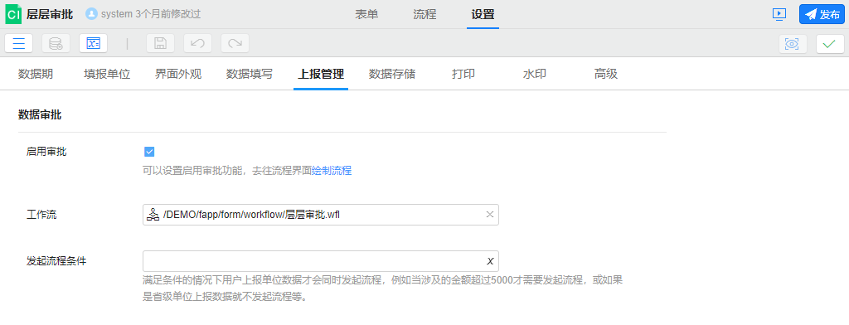This screenshot has width=849, height=325.
Task: Switch to the 流程 tab
Action: tap(424, 15)
